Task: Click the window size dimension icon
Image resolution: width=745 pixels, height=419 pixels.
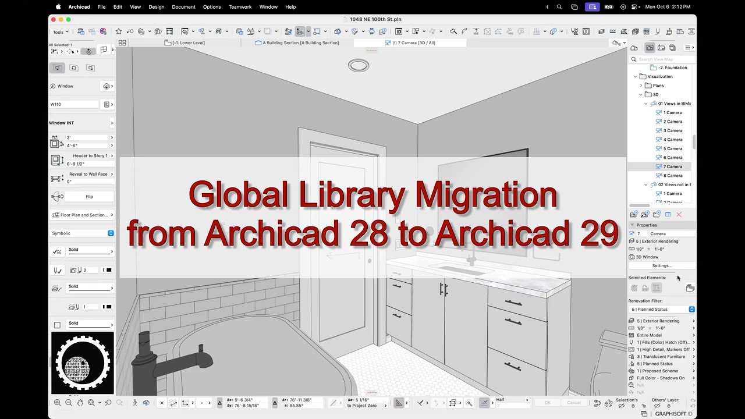Action: 56,141
